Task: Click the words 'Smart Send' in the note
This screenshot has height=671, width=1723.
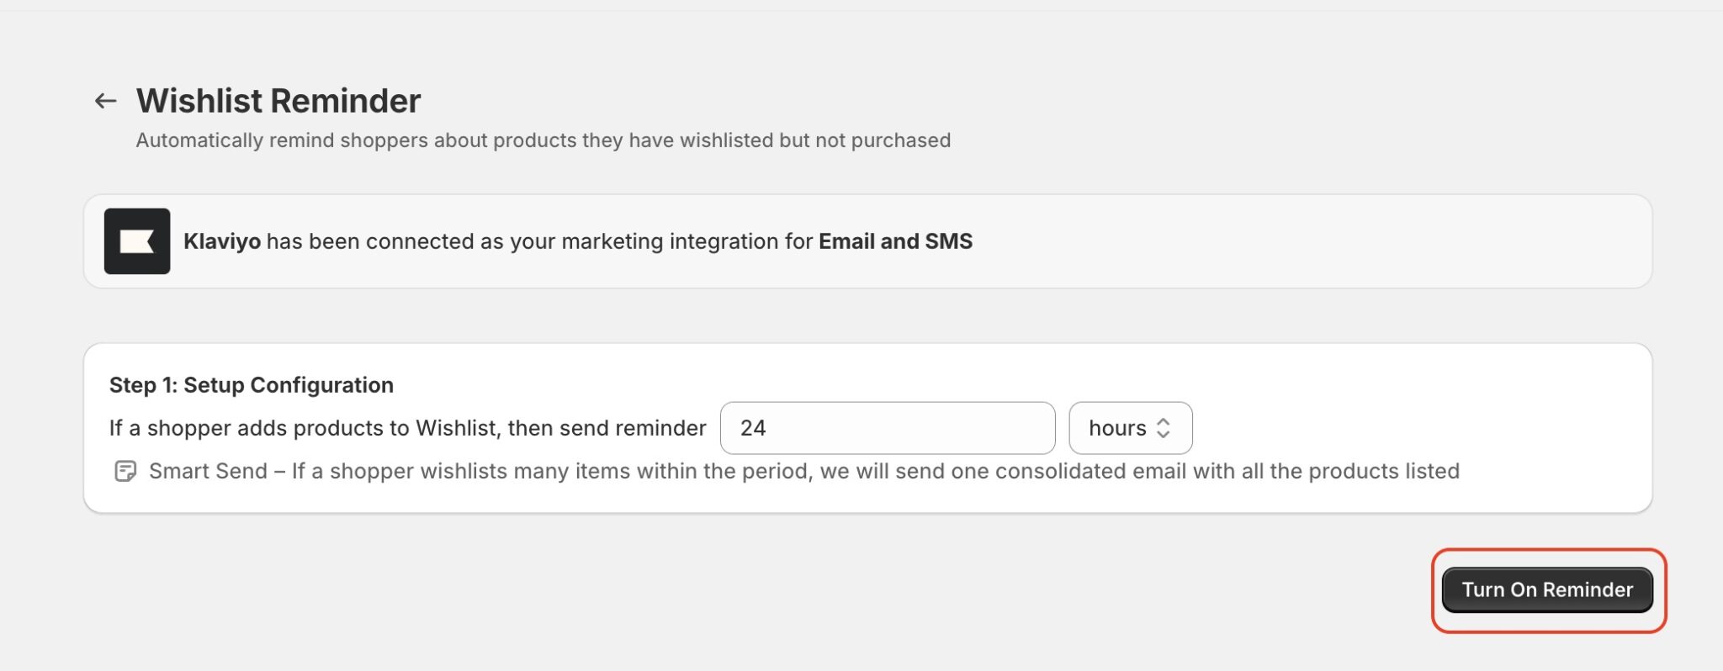Action: (x=208, y=471)
